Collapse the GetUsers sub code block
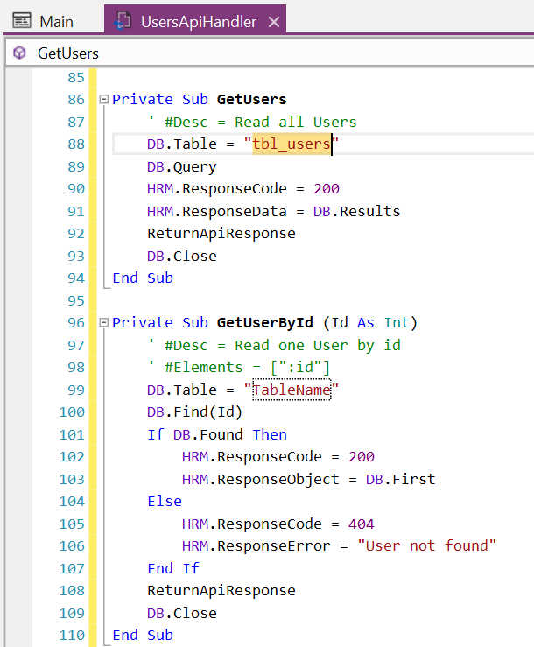Screen dimensions: 534x647 pyautogui.click(x=104, y=99)
